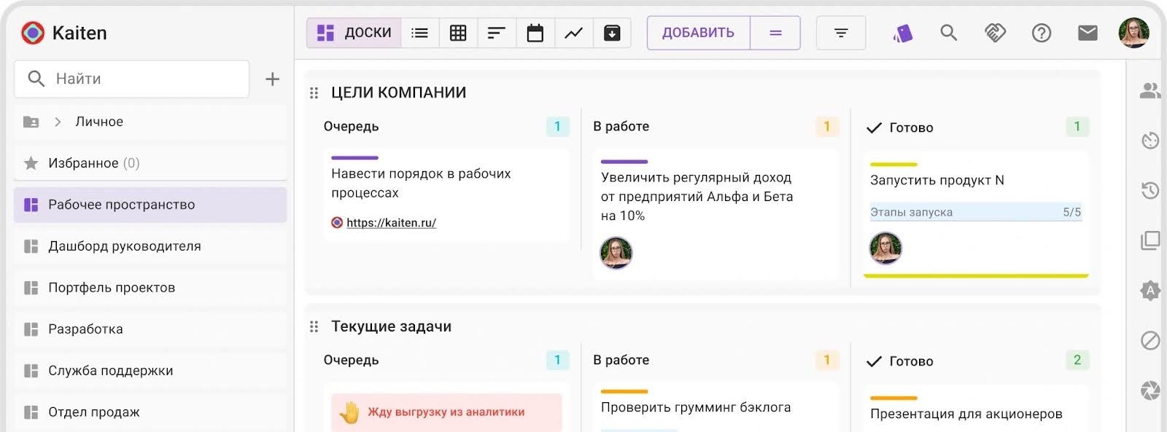Open the timer icon in right sidebar

pos(1150,141)
